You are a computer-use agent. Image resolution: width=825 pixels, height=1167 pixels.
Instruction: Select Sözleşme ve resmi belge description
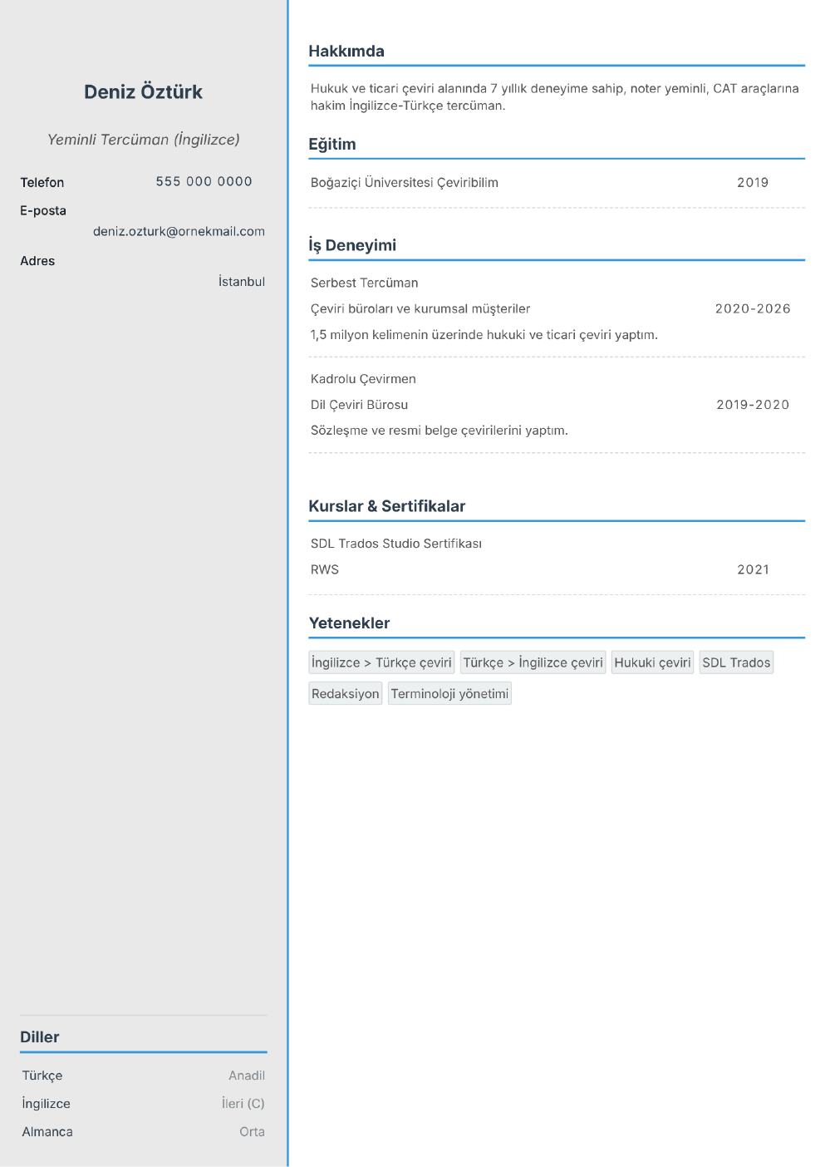[440, 431]
